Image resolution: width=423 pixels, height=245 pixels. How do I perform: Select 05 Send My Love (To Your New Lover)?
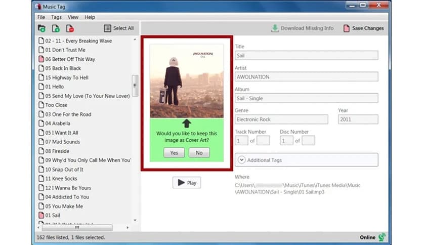point(88,96)
